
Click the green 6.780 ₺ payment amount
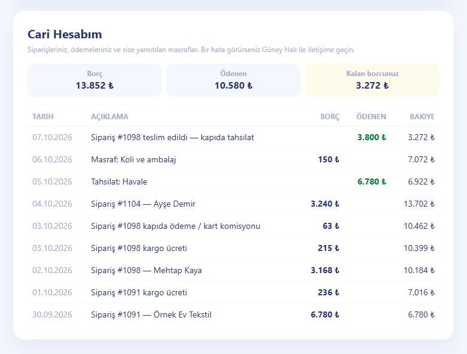[372, 181]
